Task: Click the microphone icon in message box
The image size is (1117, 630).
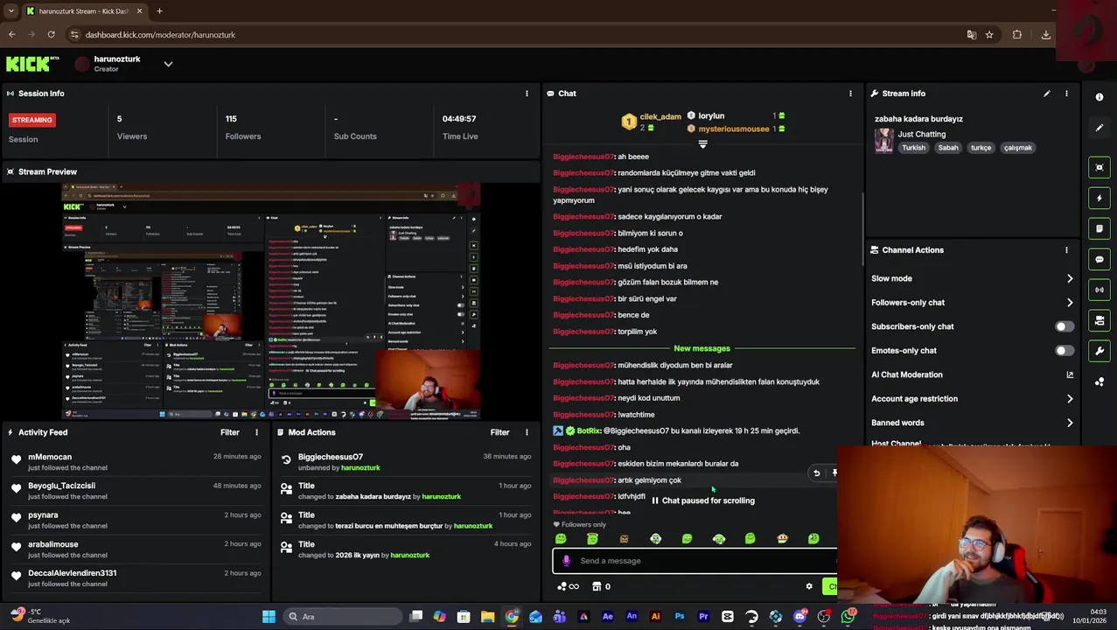Action: 566,561
